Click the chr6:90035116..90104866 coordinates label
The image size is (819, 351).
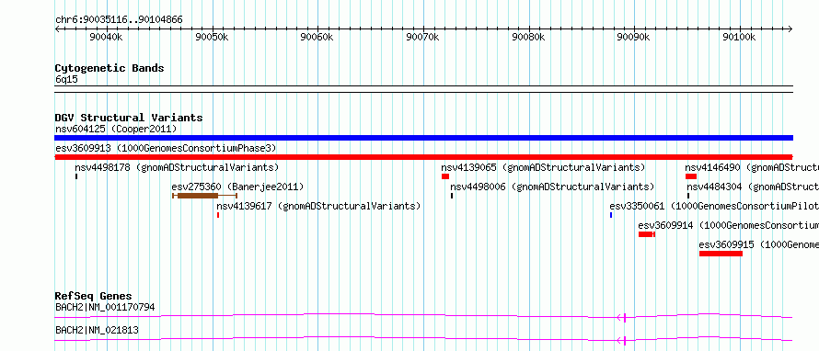tap(119, 20)
